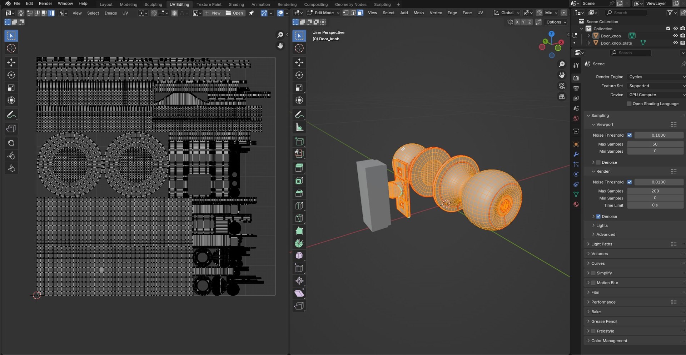Enable Viewport Denoise checkbox
The image size is (686, 355).
pyautogui.click(x=598, y=162)
